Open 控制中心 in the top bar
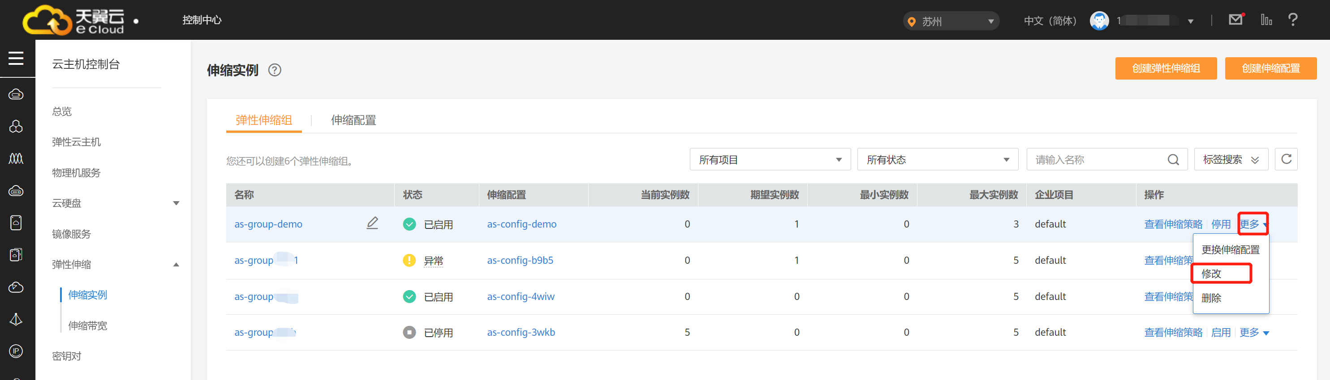 pos(202,20)
